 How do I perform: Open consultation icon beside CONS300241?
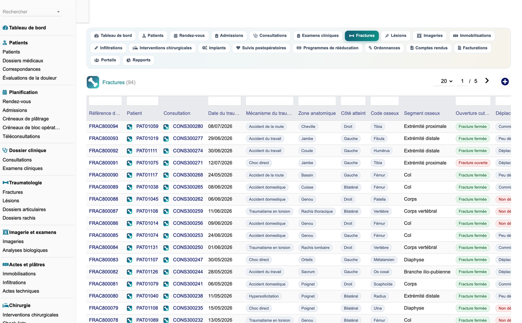(166, 284)
